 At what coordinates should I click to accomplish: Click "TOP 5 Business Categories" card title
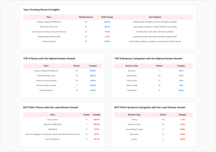148,59
